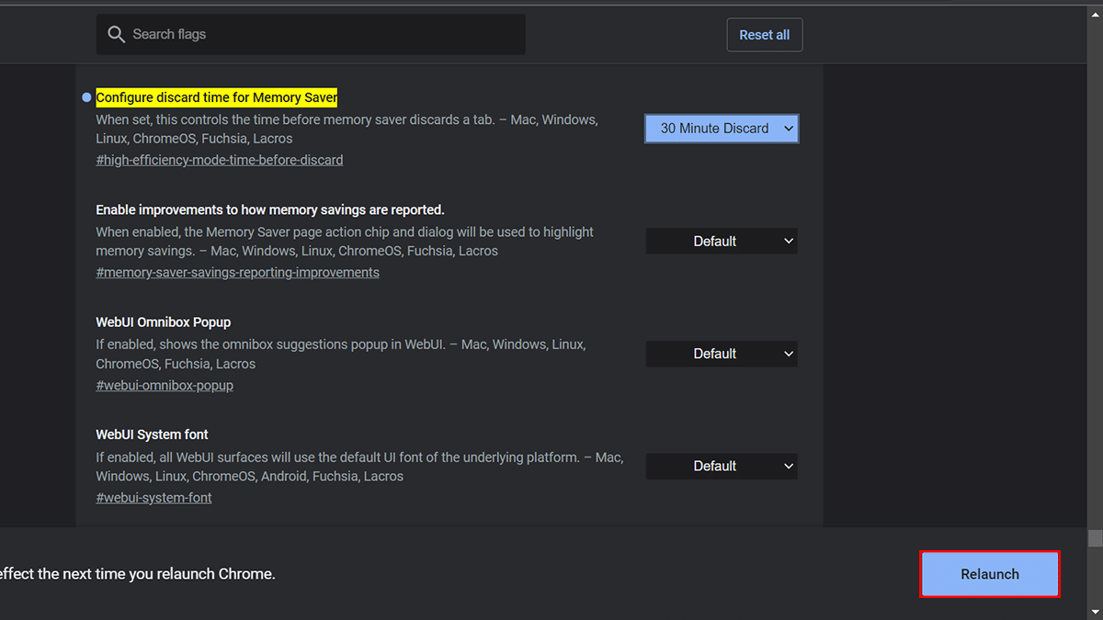This screenshot has width=1103, height=620.
Task: Click the Enable improvements to memory savings heading
Action: (270, 210)
